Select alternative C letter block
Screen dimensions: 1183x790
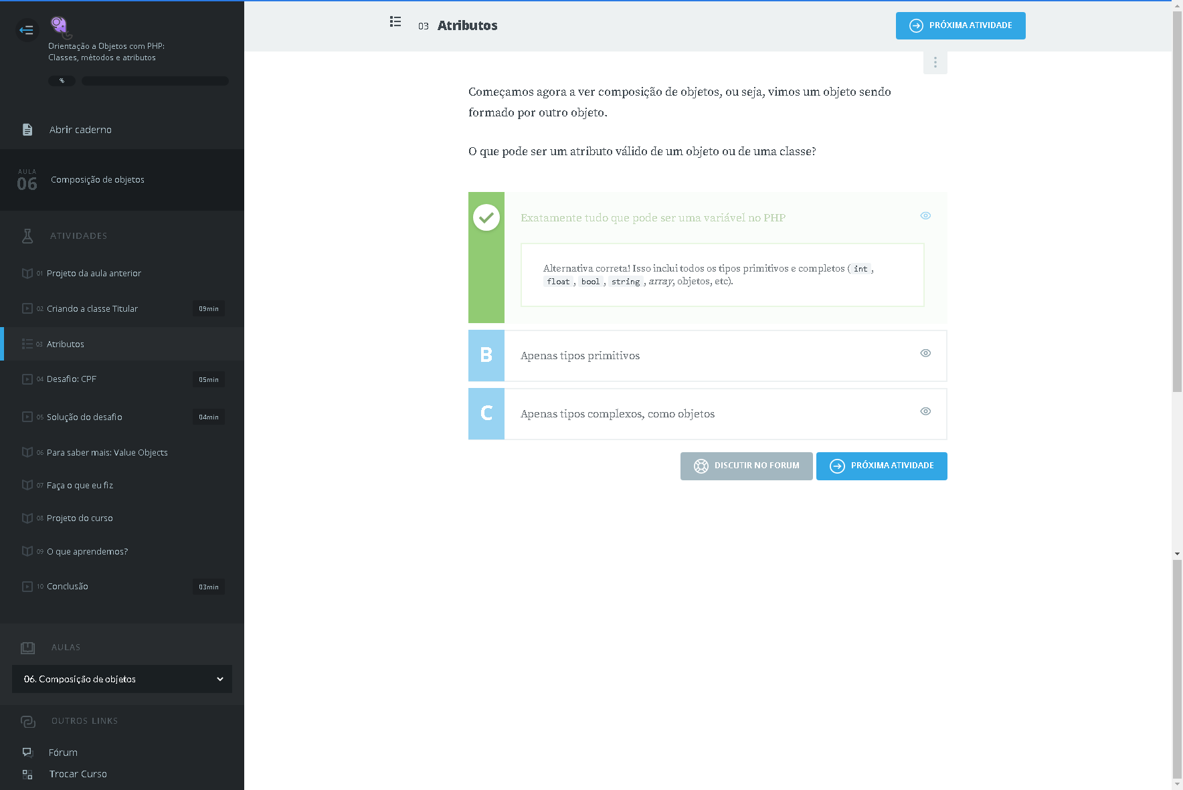486,414
